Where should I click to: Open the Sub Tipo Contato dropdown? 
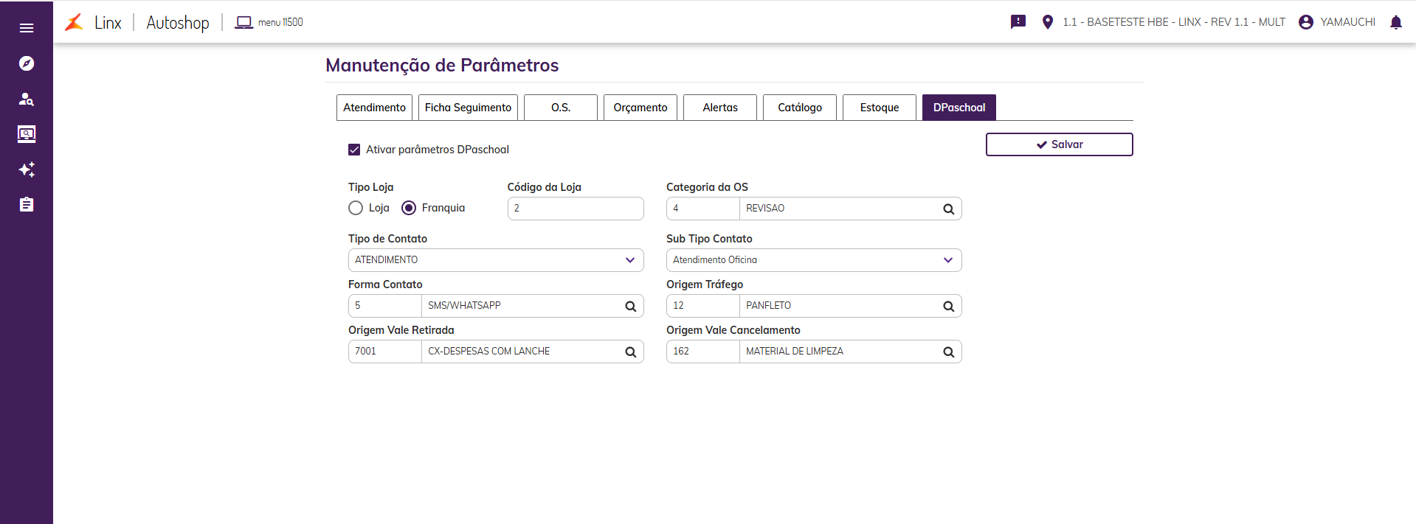pos(814,260)
